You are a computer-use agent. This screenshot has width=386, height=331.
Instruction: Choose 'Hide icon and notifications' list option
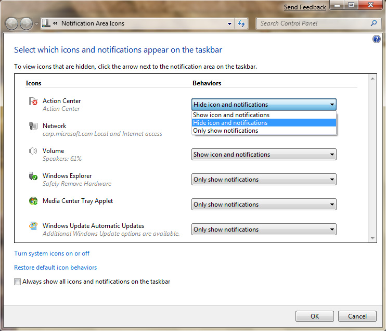coord(264,123)
